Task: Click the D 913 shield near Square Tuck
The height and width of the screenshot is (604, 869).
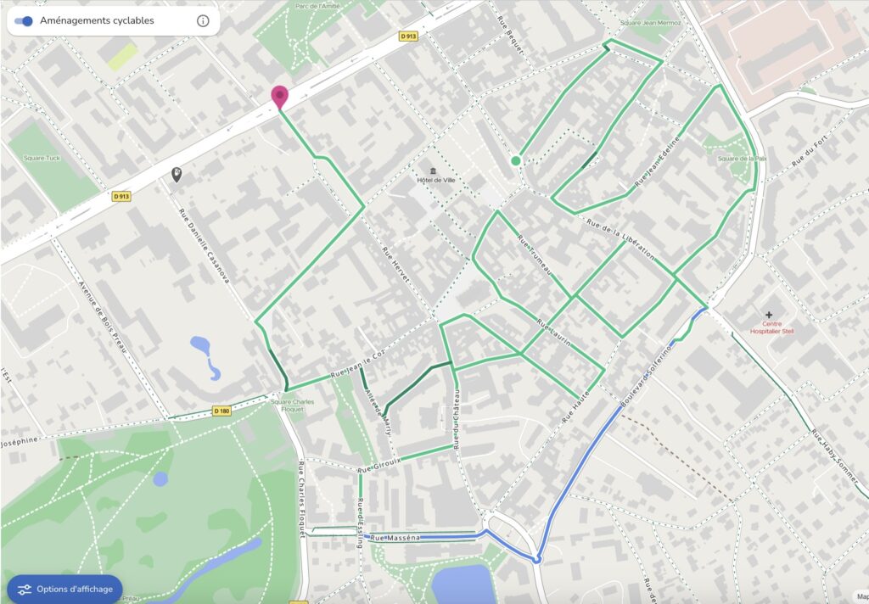Action: pyautogui.click(x=121, y=196)
